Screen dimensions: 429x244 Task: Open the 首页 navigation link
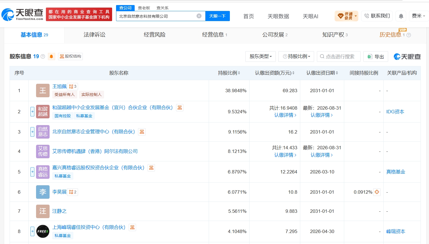pyautogui.click(x=249, y=16)
